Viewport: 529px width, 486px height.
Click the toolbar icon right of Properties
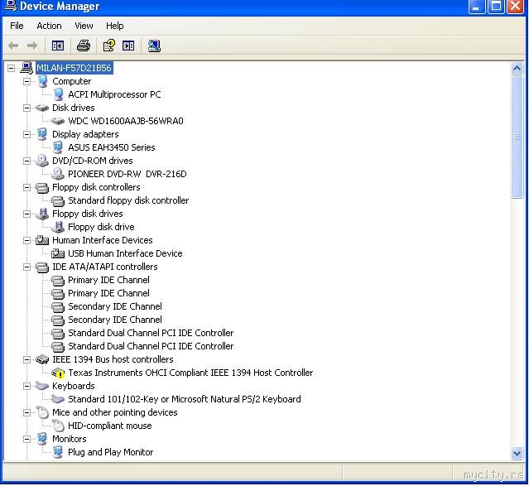click(128, 46)
